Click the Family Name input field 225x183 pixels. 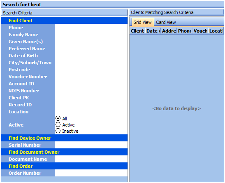[91, 35]
